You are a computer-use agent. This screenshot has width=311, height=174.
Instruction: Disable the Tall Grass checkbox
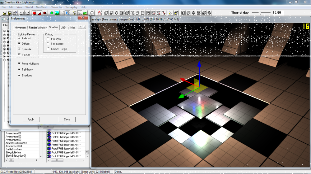coord(19,69)
